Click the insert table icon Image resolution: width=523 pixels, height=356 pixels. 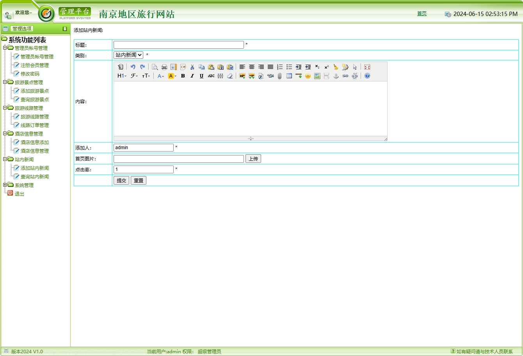coord(289,76)
